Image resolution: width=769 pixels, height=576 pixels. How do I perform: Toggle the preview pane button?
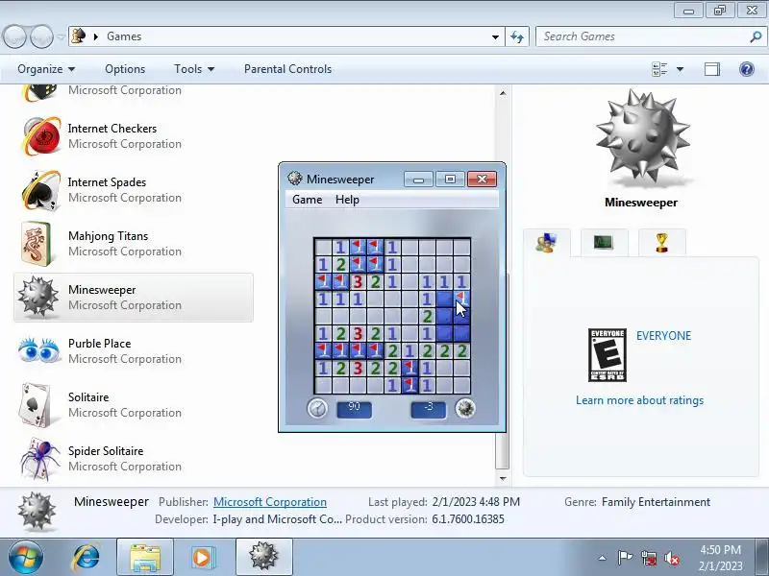712,69
